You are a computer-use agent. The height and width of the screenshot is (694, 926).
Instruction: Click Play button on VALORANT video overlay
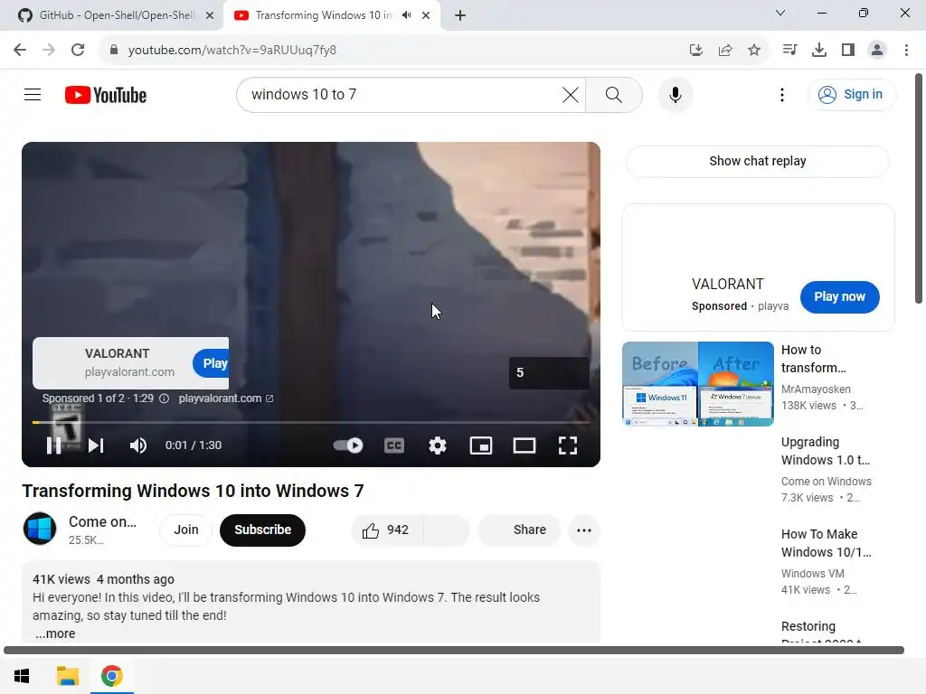coord(213,363)
